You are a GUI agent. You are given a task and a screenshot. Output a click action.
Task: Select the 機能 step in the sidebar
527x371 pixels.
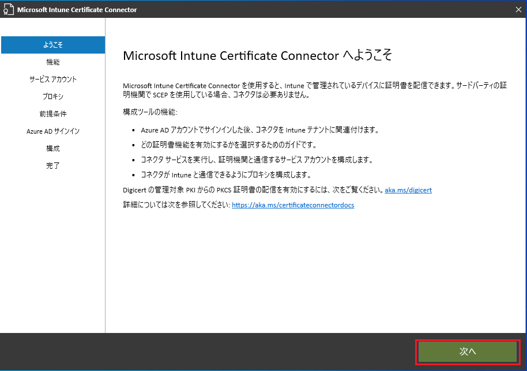[53, 62]
